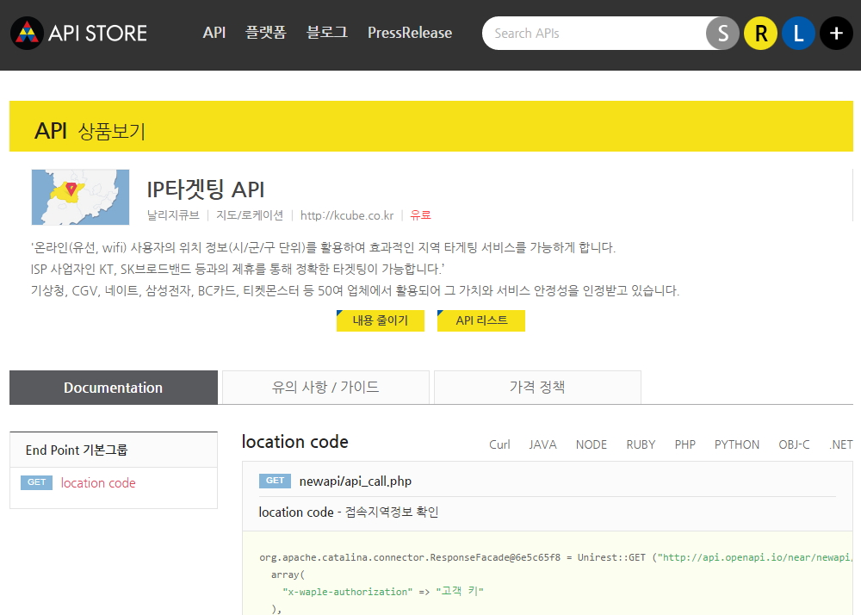Click the API STORE logo icon
The image size is (861, 615).
point(28,34)
